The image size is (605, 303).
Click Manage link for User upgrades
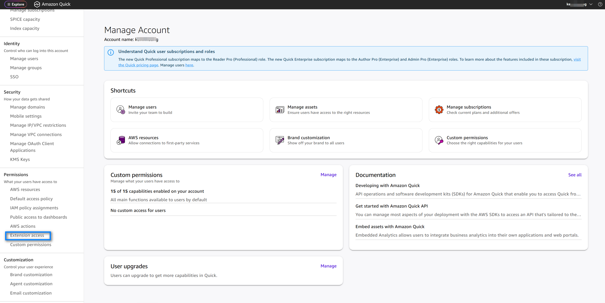coord(329,266)
